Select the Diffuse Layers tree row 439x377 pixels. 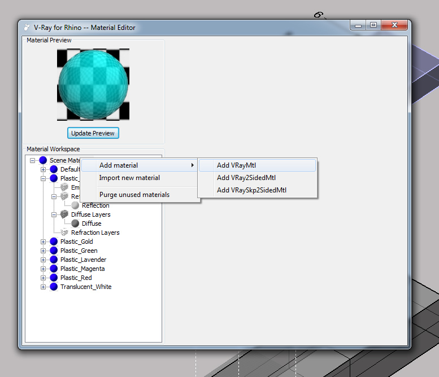(x=91, y=214)
